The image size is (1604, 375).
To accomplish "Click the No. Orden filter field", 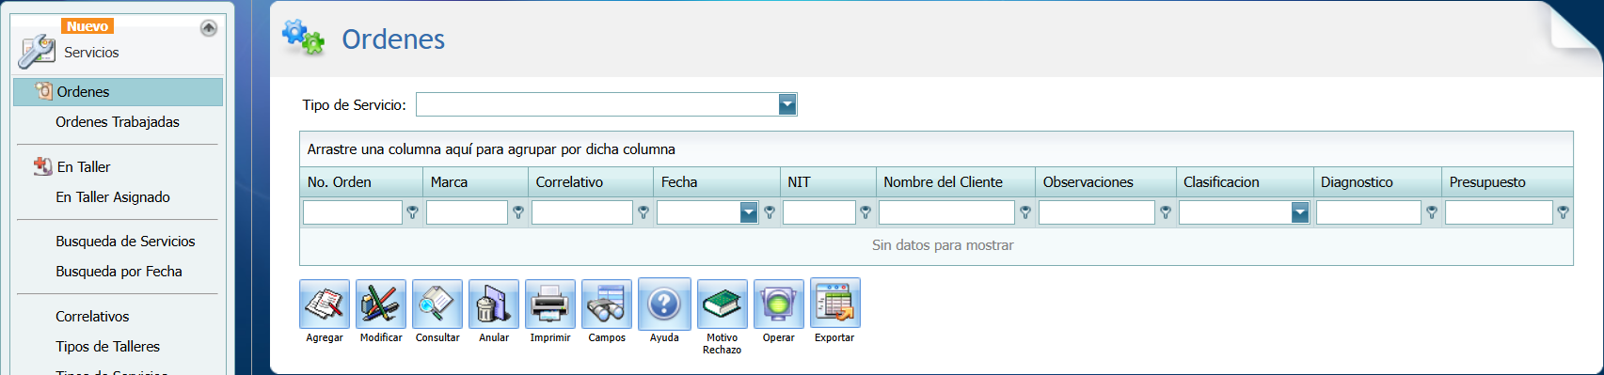I will coord(353,213).
